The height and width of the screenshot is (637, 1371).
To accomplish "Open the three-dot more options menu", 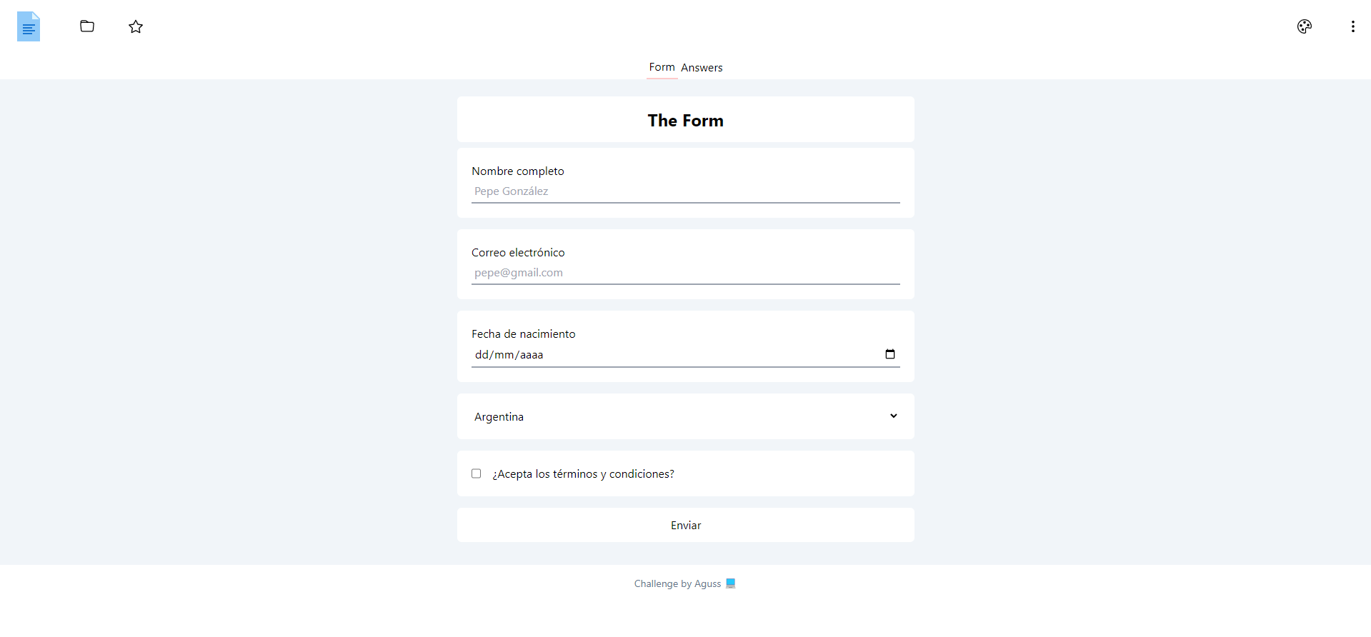I will 1352,26.
